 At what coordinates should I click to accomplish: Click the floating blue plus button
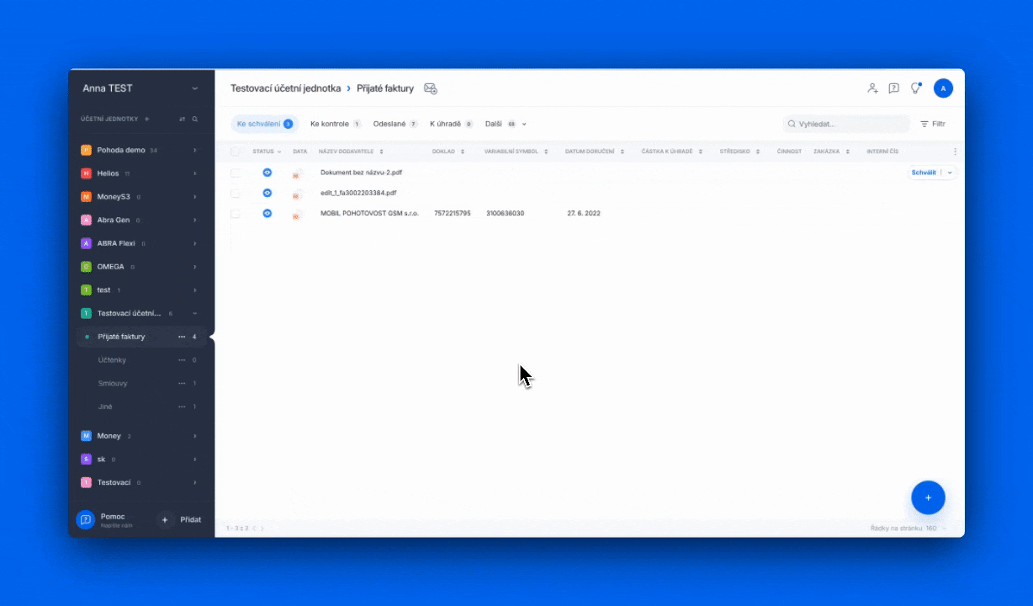point(928,497)
